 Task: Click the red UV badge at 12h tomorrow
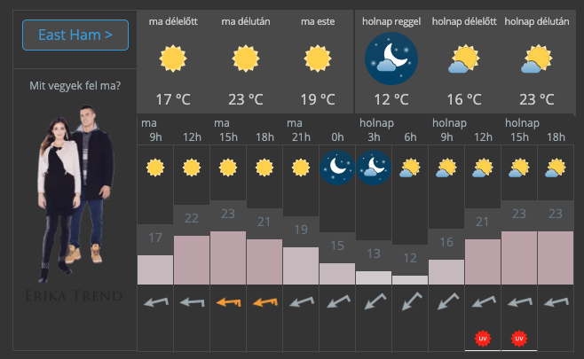click(x=483, y=338)
